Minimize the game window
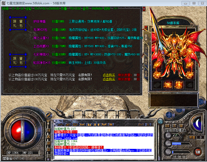Viewport: 207px width, 162px height. (x=185, y=3)
